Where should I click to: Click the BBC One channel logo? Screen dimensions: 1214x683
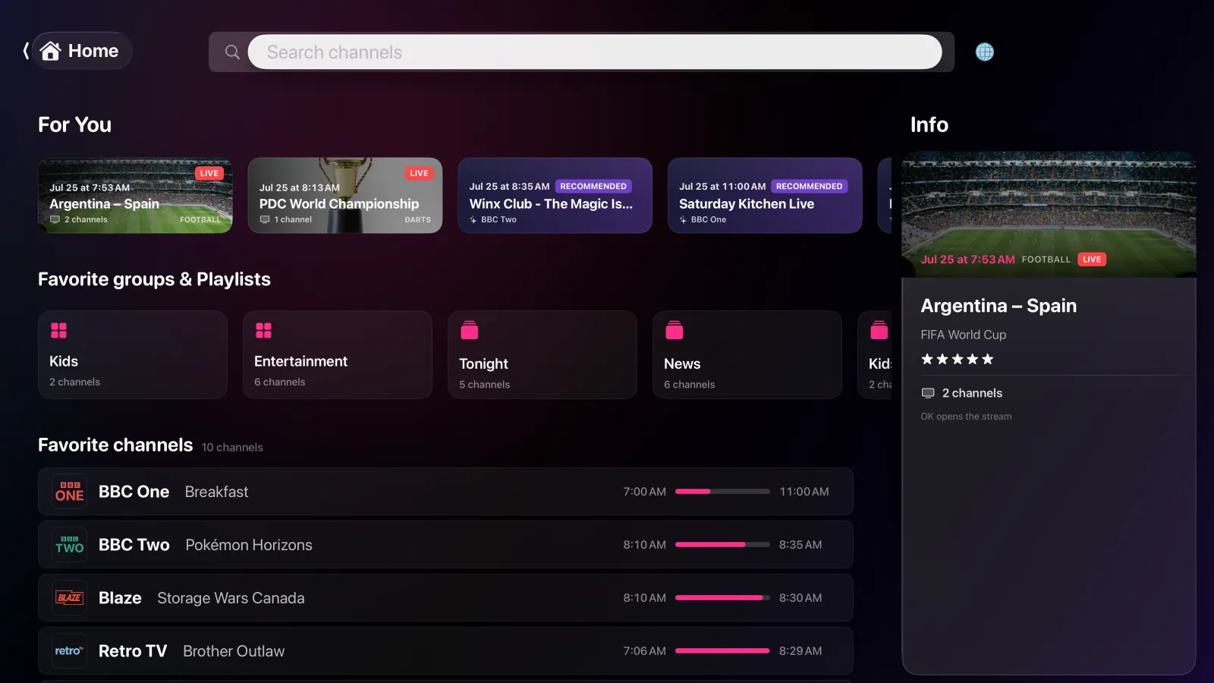(69, 492)
